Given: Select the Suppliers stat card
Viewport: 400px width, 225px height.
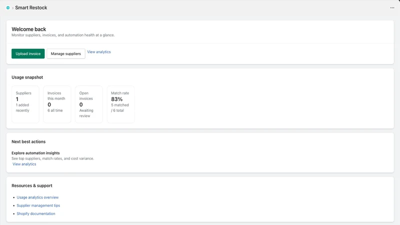Looking at the screenshot, I should point(25,104).
